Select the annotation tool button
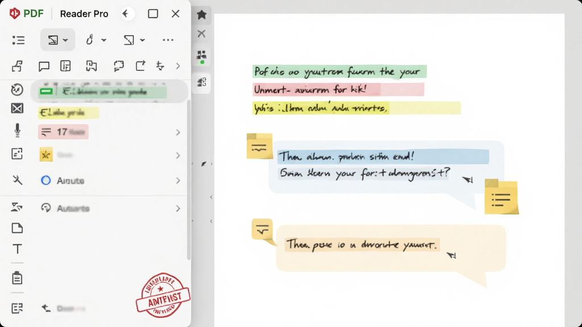The image size is (582, 327). click(53, 40)
